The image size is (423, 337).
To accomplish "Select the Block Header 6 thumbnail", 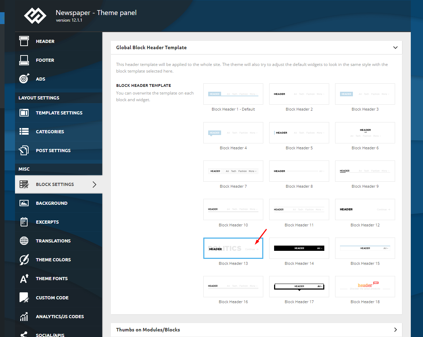I will (365, 133).
